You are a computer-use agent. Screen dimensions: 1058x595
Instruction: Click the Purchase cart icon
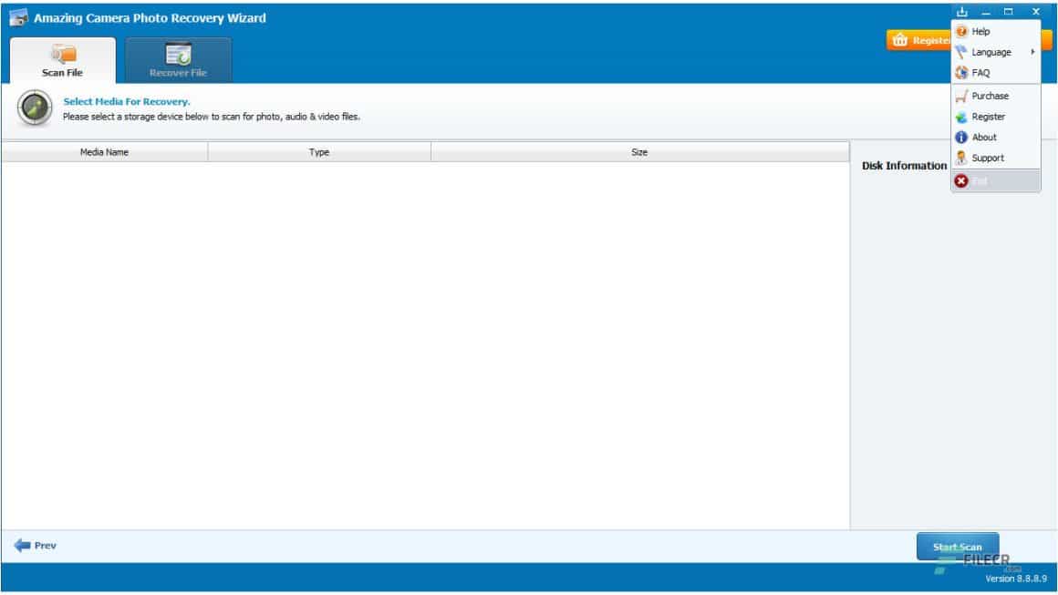click(961, 97)
